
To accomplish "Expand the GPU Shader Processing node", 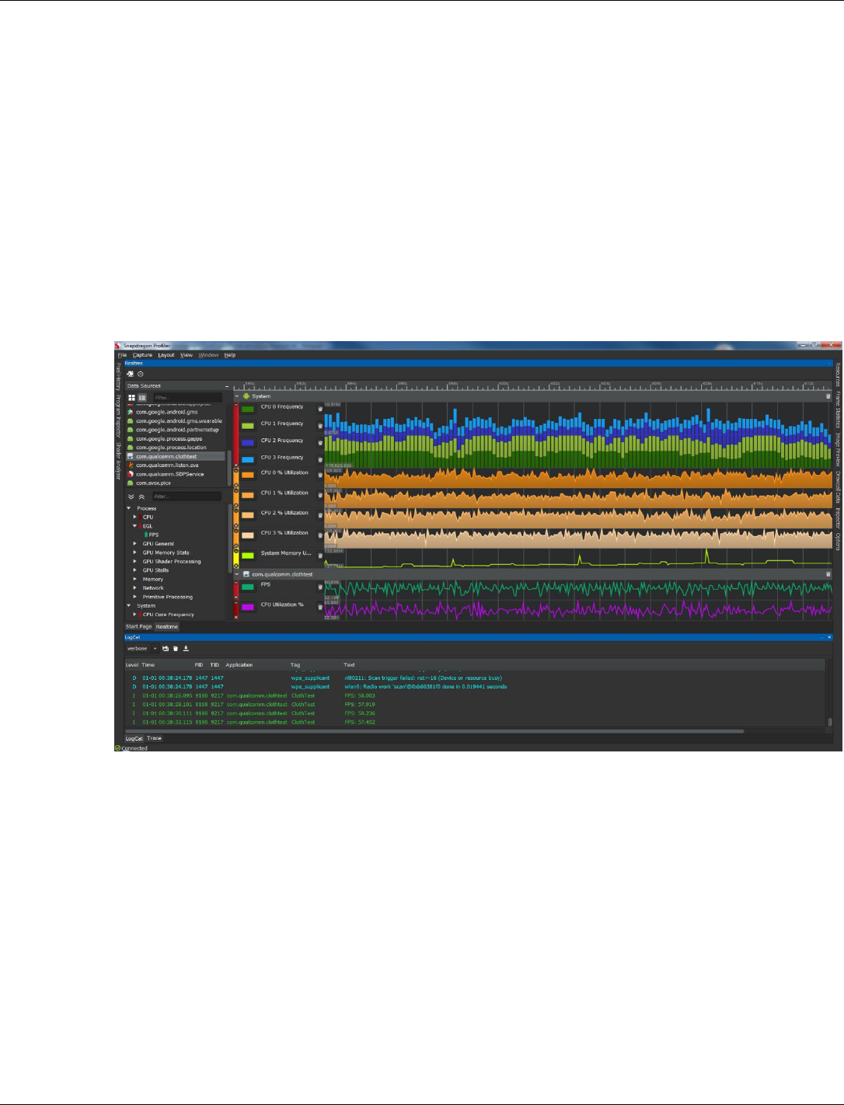I will tap(135, 561).
